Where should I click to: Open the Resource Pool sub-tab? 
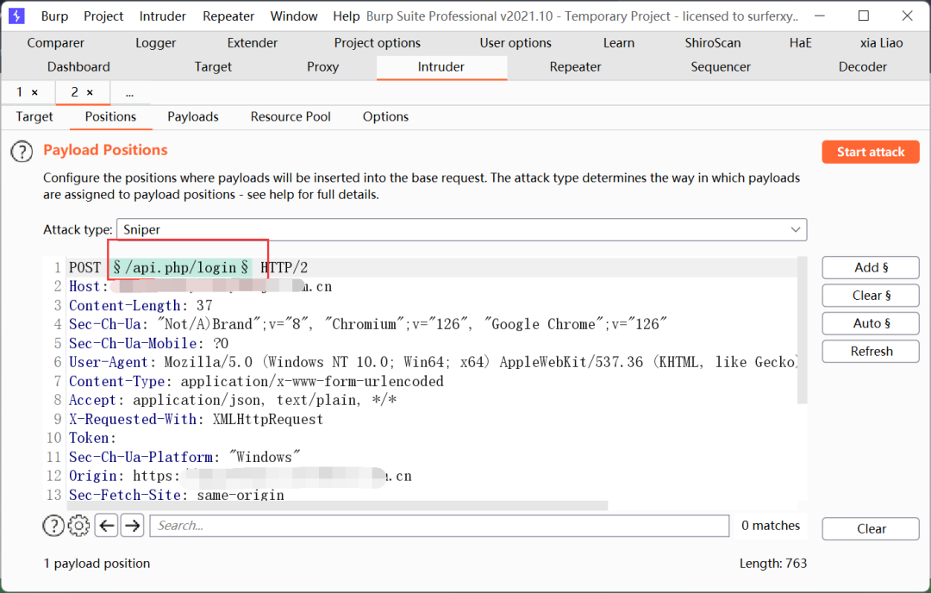[x=291, y=117]
